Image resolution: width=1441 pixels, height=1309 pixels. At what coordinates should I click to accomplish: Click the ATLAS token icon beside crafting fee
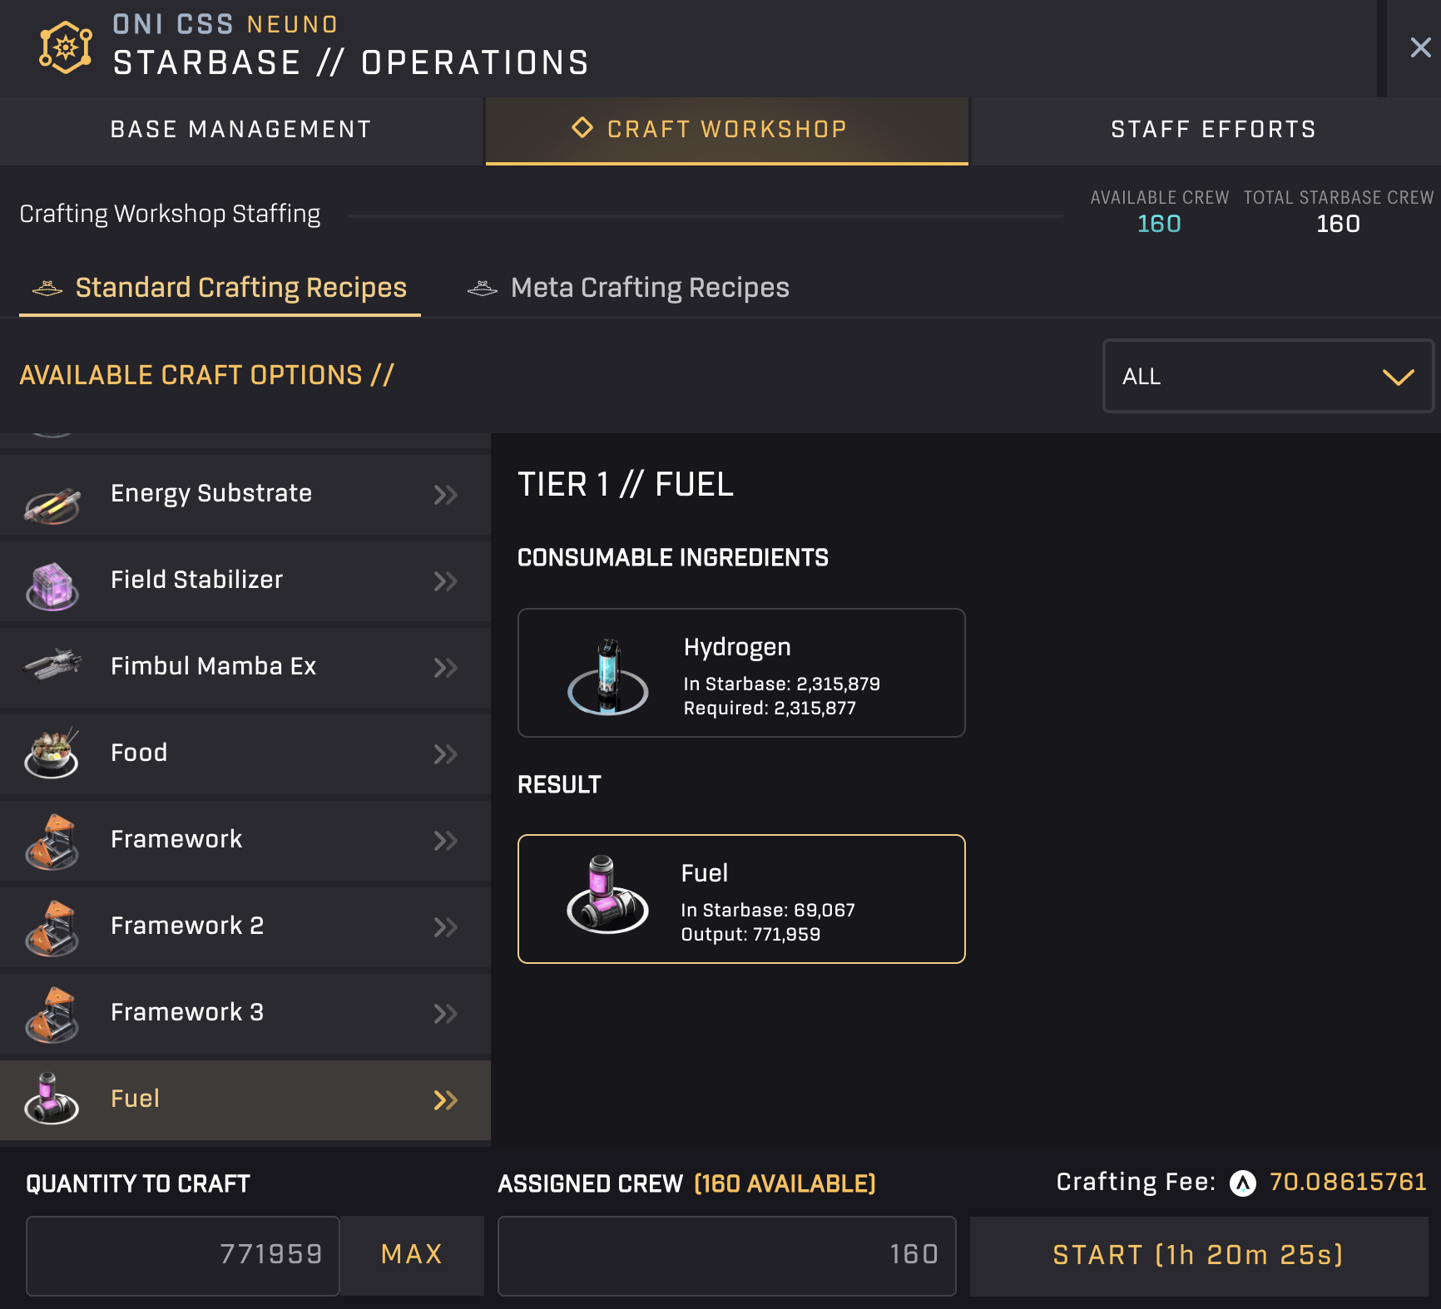point(1243,1183)
